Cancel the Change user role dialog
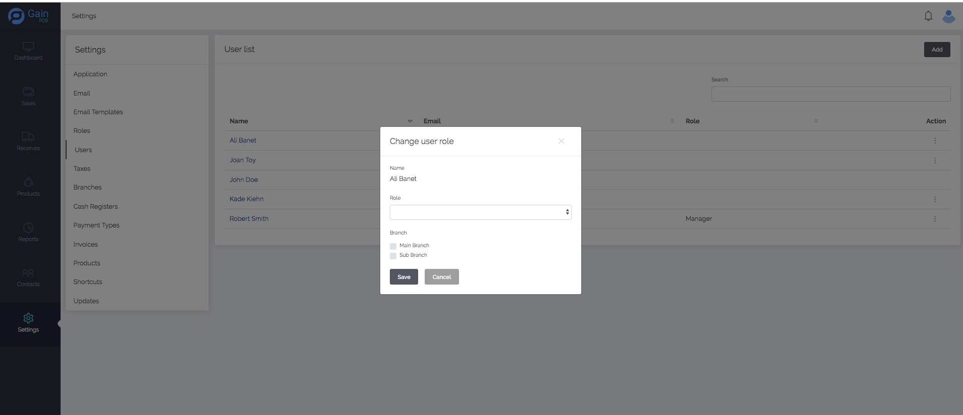Image resolution: width=963 pixels, height=415 pixels. pyautogui.click(x=441, y=277)
